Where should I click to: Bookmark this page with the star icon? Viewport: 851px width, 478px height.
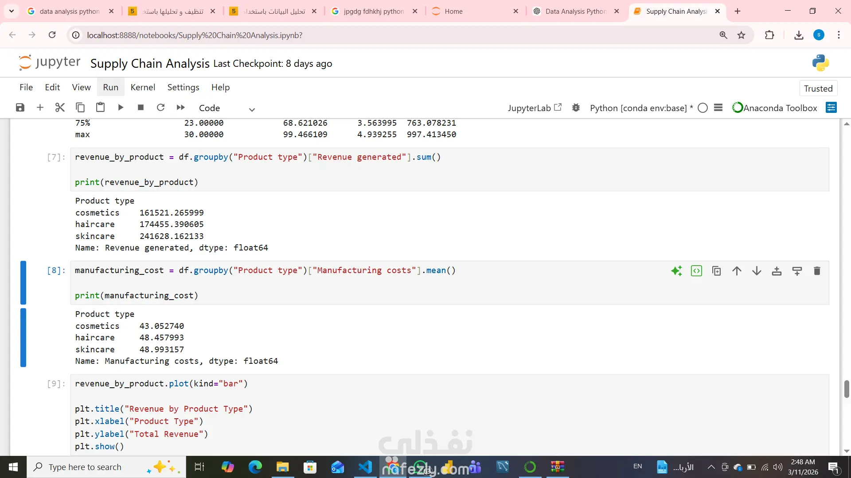point(741,35)
